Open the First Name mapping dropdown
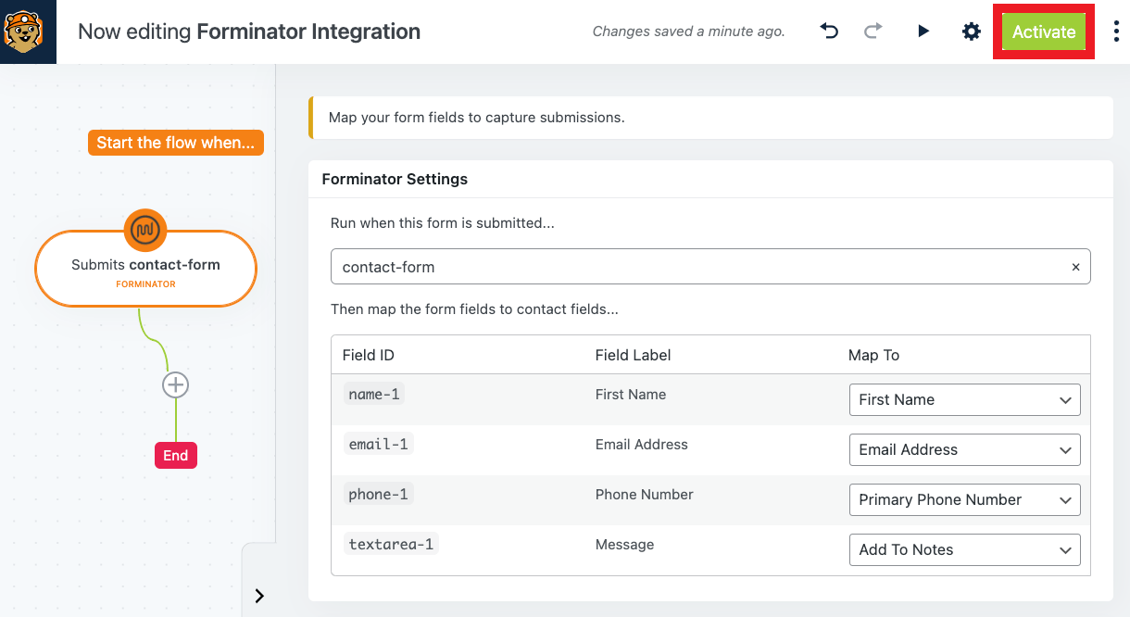This screenshot has height=617, width=1130. click(964, 399)
